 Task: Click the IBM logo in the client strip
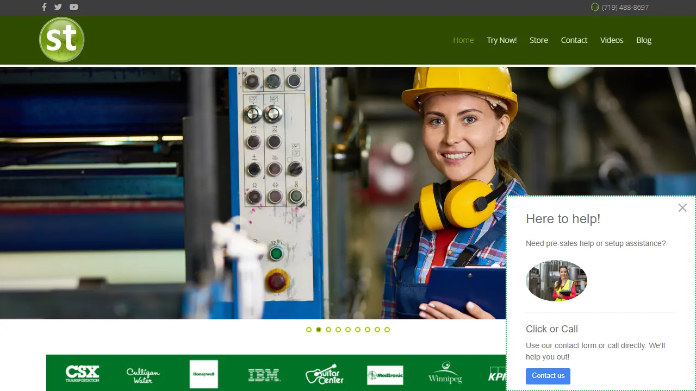click(x=265, y=374)
